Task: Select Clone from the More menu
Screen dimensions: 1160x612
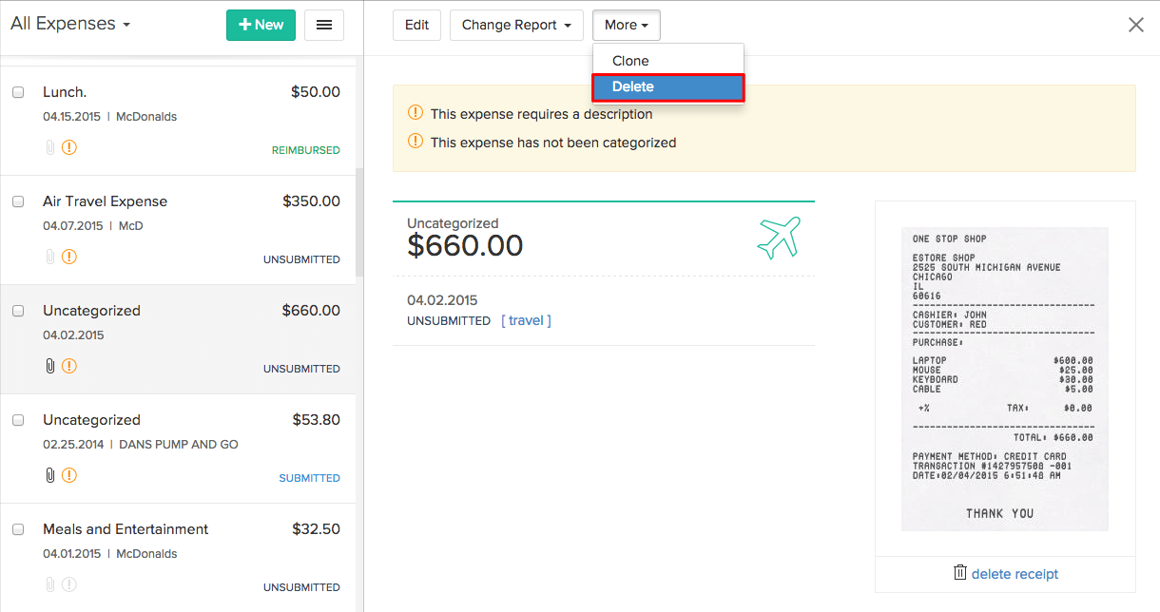Action: [x=630, y=60]
